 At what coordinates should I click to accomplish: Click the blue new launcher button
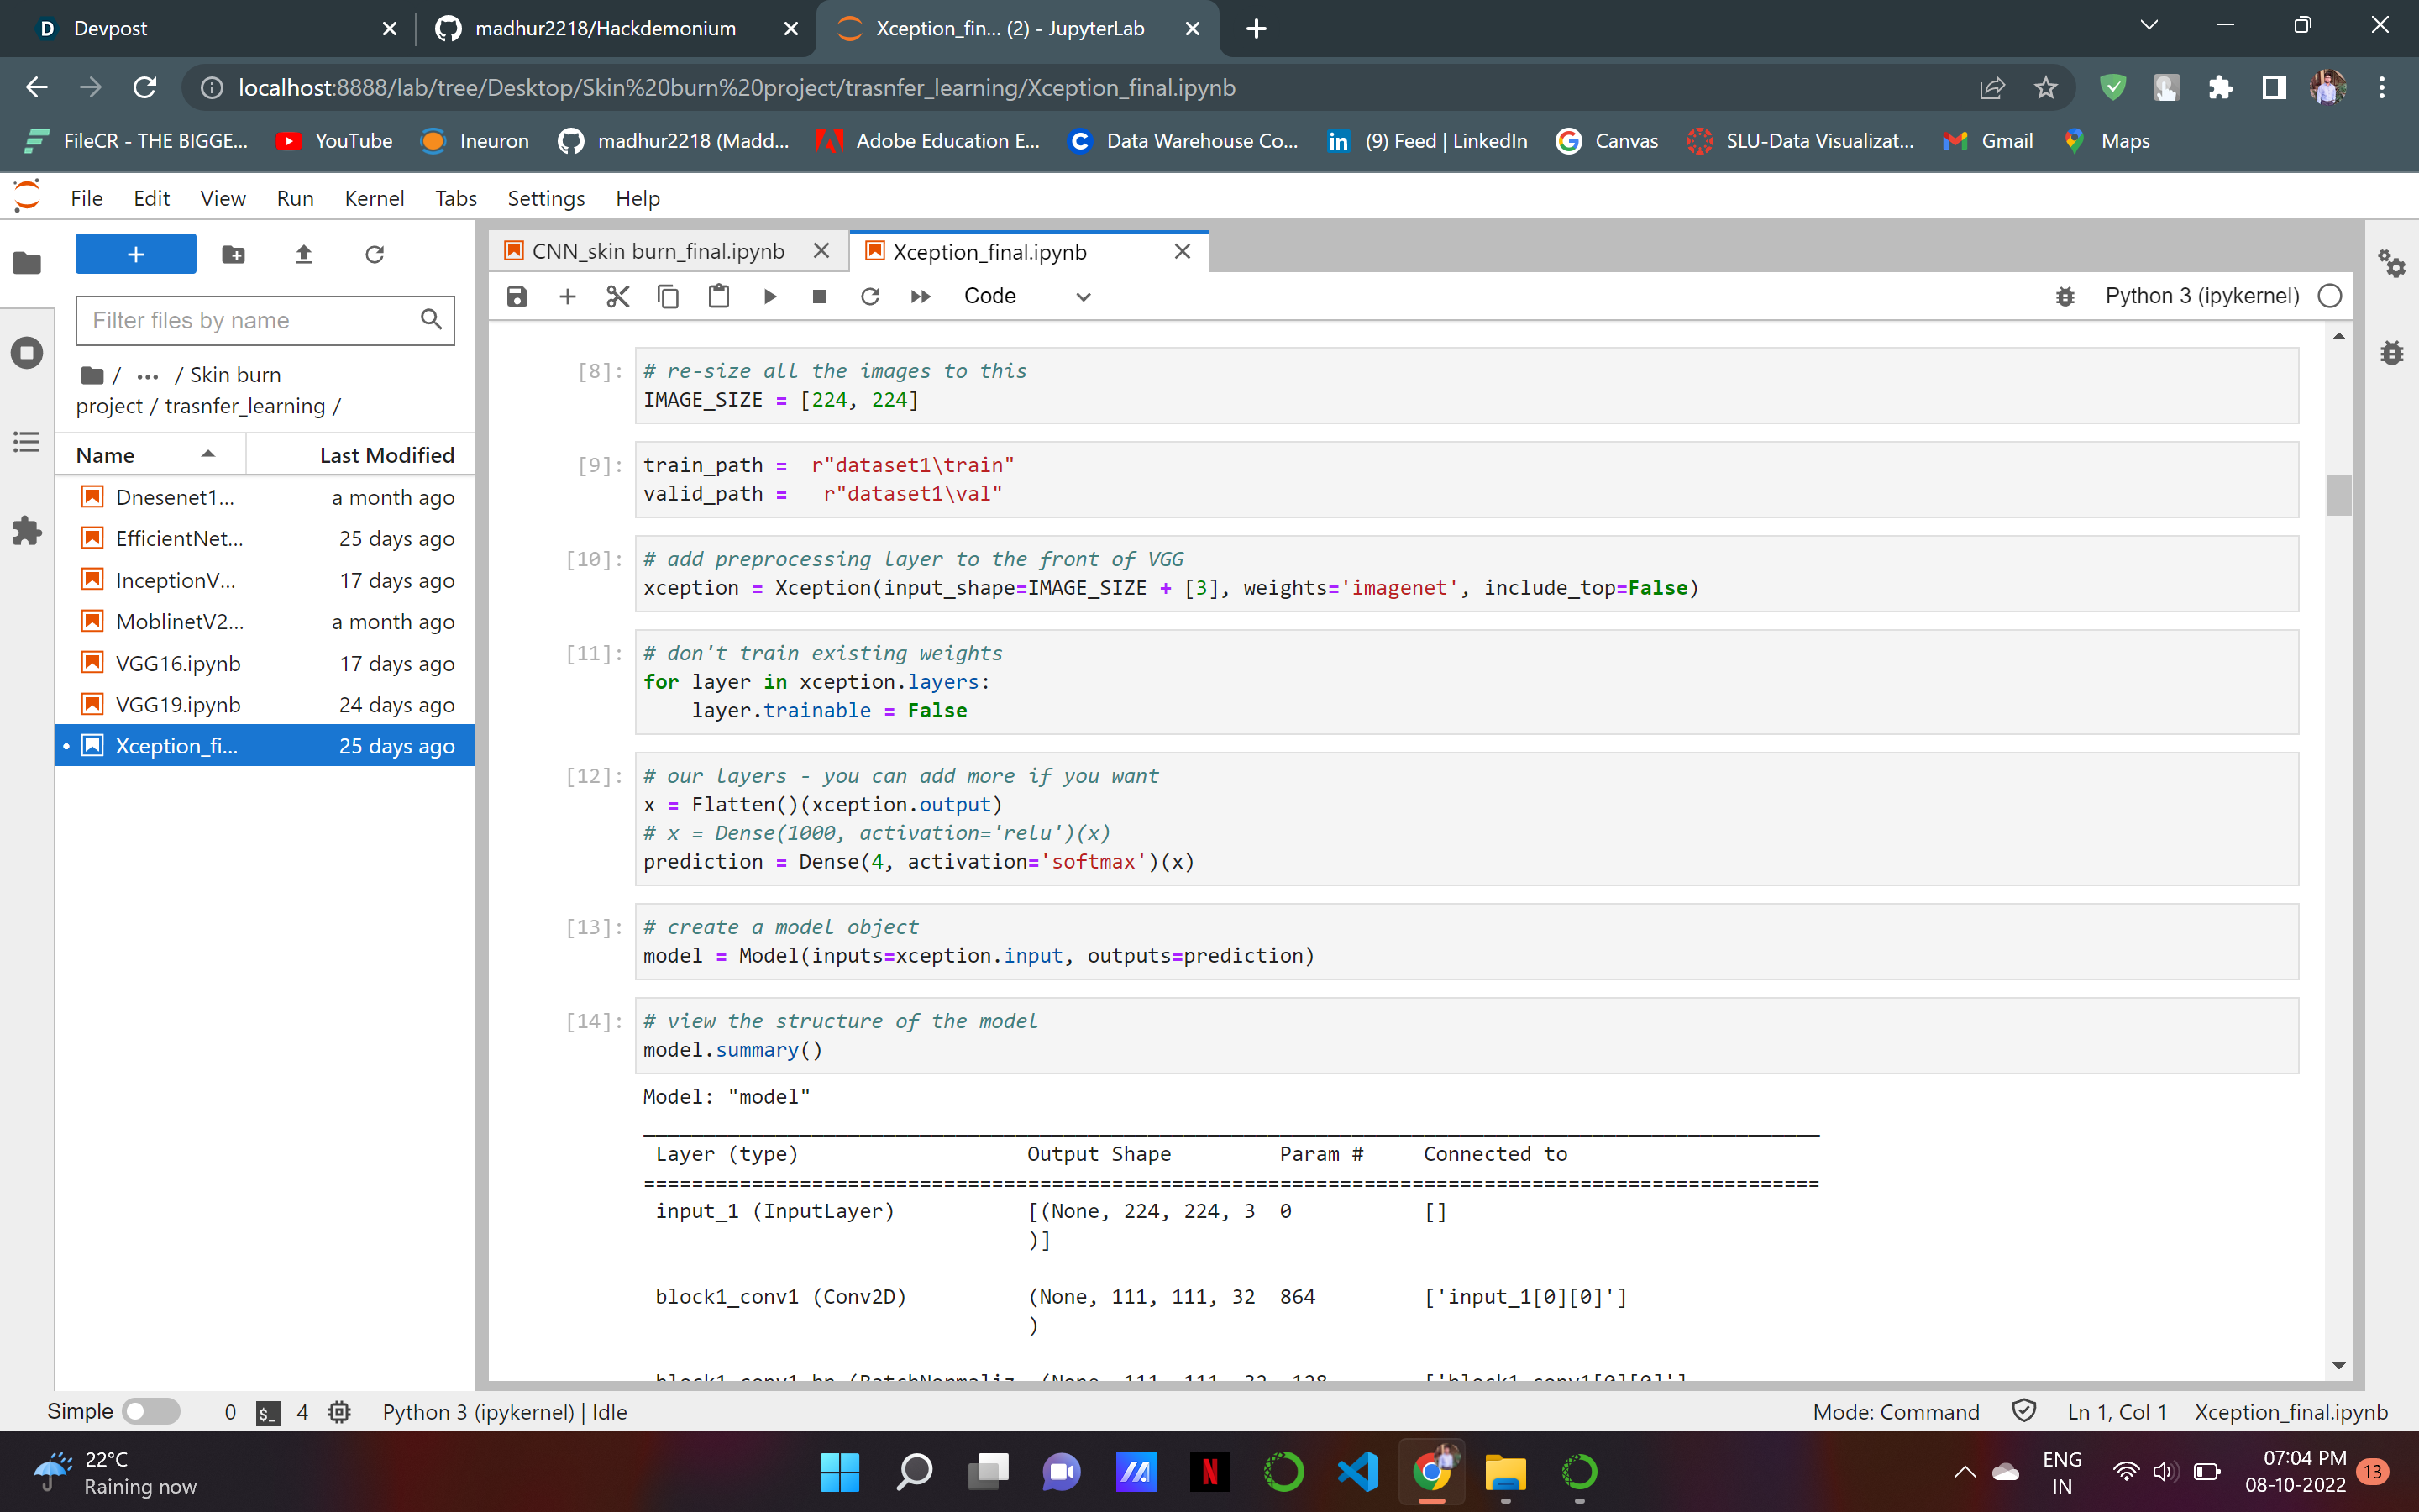(136, 254)
